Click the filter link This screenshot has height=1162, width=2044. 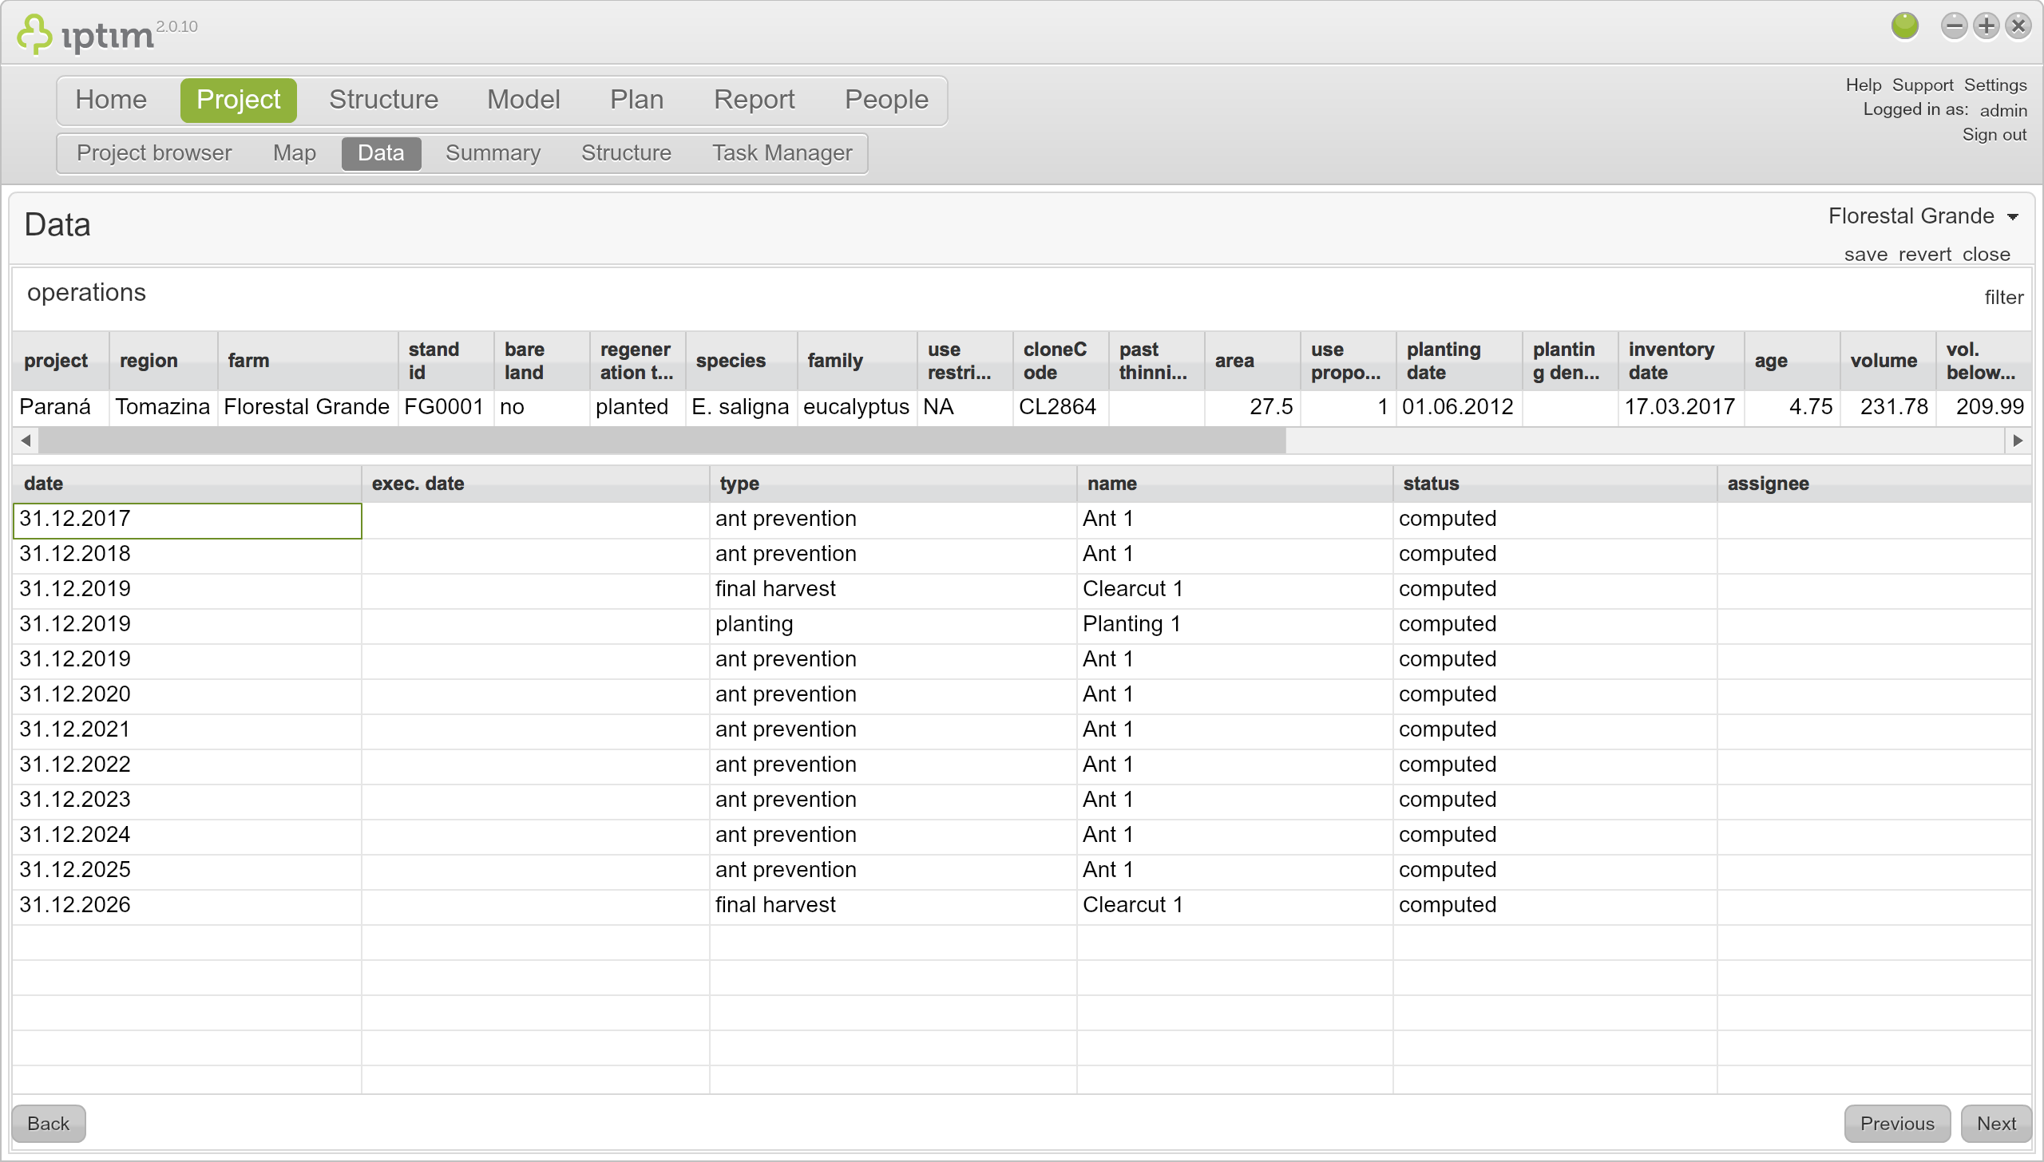[x=2004, y=298]
